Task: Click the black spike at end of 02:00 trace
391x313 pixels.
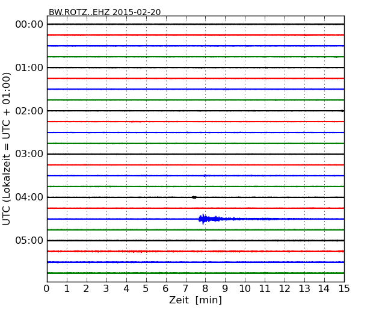Action: (343, 111)
